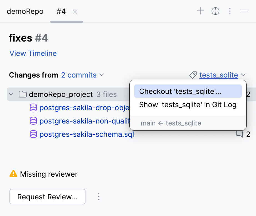Open the View Timeline link
The width and height of the screenshot is (256, 216).
(33, 53)
